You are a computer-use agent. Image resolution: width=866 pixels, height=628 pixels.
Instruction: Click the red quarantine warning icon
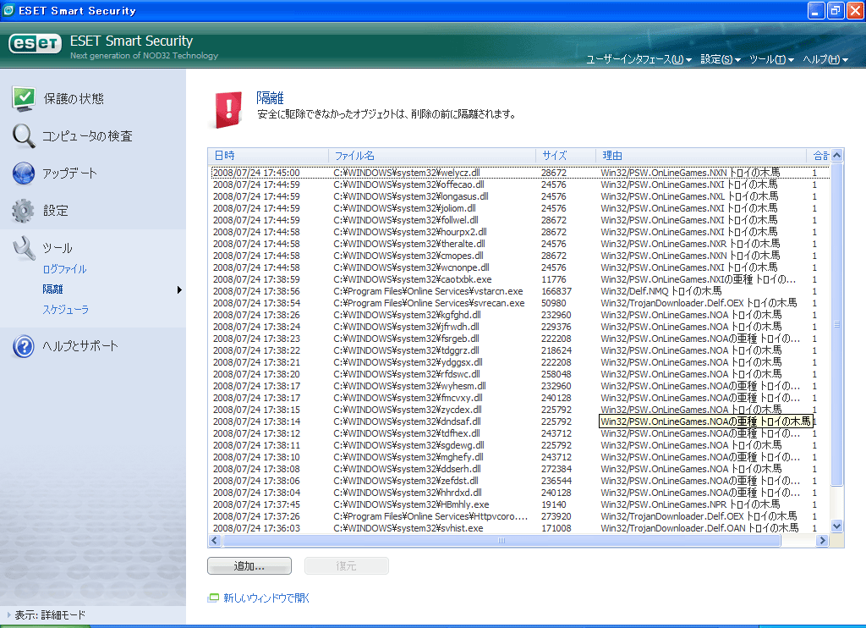[x=228, y=109]
